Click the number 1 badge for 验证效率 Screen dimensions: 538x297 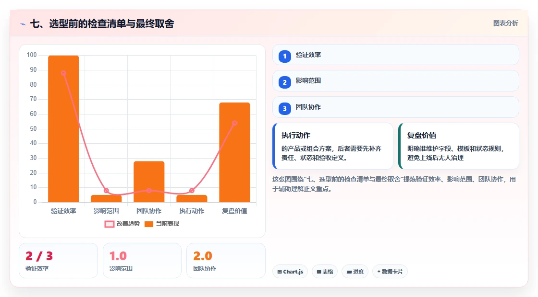(284, 56)
